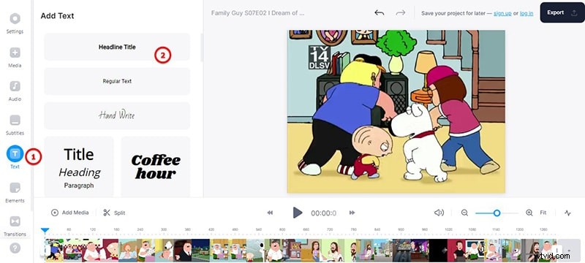Zoom out the timeline

click(464, 213)
